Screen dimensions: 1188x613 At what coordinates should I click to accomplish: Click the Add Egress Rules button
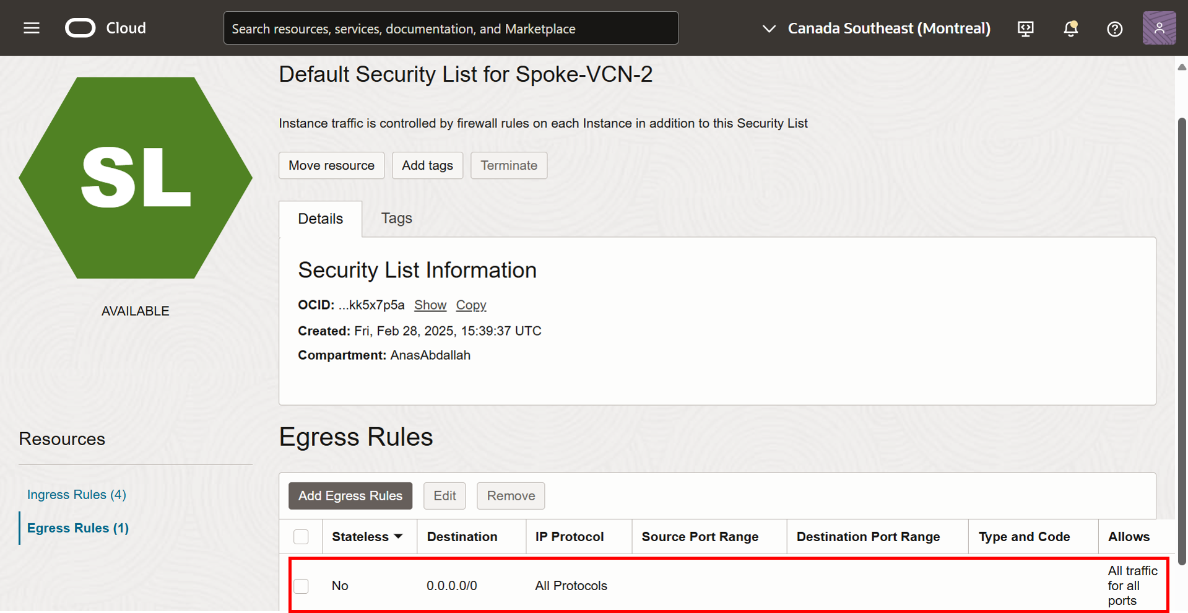click(350, 496)
